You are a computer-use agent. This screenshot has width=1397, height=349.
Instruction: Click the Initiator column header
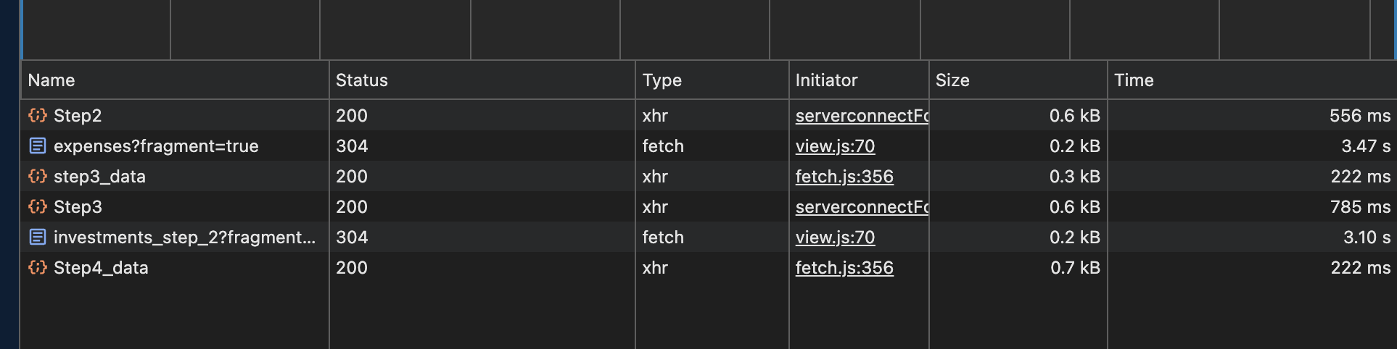(826, 80)
